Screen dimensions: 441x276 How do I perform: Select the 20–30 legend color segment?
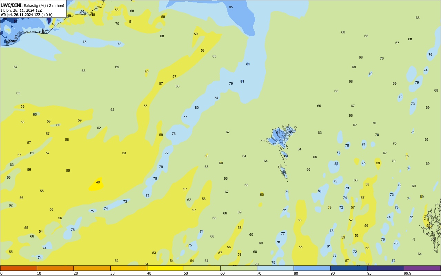pyautogui.click(x=92, y=268)
